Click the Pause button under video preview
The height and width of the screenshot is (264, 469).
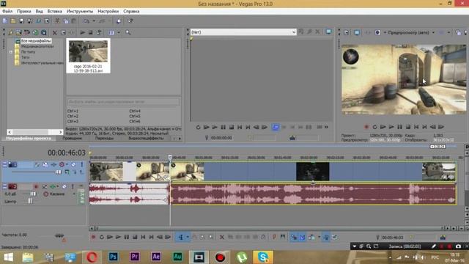(399, 127)
